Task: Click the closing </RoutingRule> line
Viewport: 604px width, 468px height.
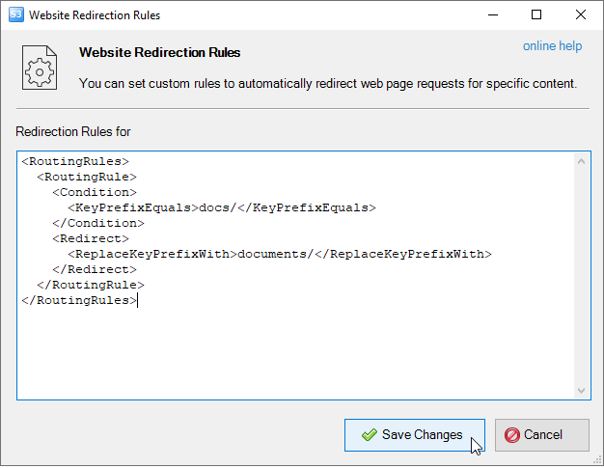Action: coord(91,285)
